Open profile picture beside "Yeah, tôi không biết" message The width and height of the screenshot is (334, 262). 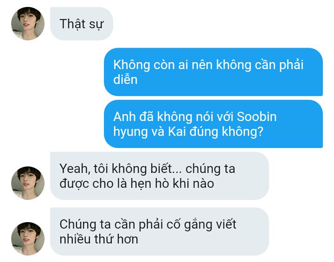28,183
